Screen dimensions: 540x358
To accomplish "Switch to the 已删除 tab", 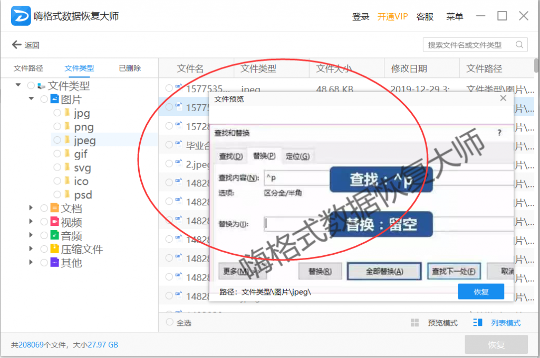I will [x=130, y=68].
